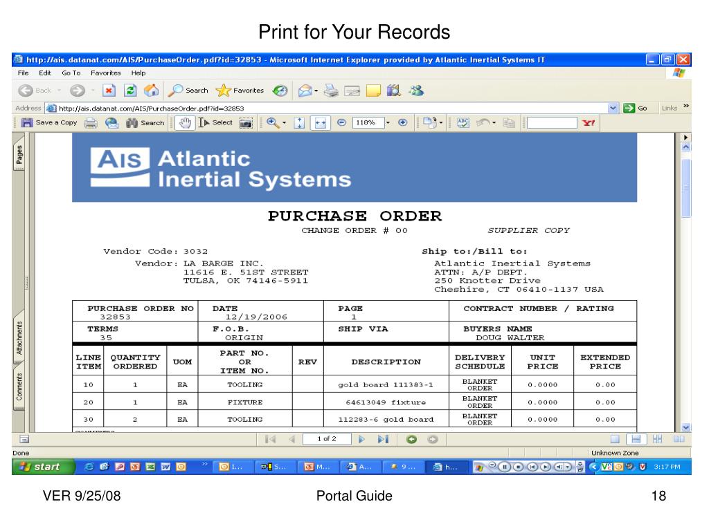
Task: Go to browser Home page icon
Action: point(152,91)
